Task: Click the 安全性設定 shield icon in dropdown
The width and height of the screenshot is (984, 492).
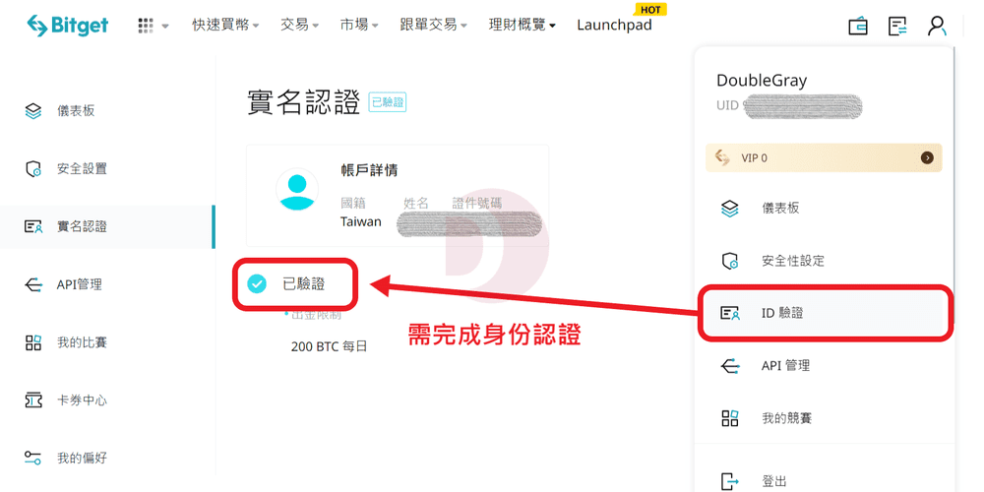Action: 730,261
